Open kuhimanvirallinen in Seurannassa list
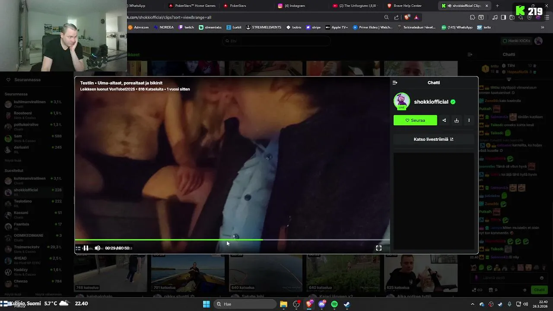553x311 pixels. [x=34, y=104]
